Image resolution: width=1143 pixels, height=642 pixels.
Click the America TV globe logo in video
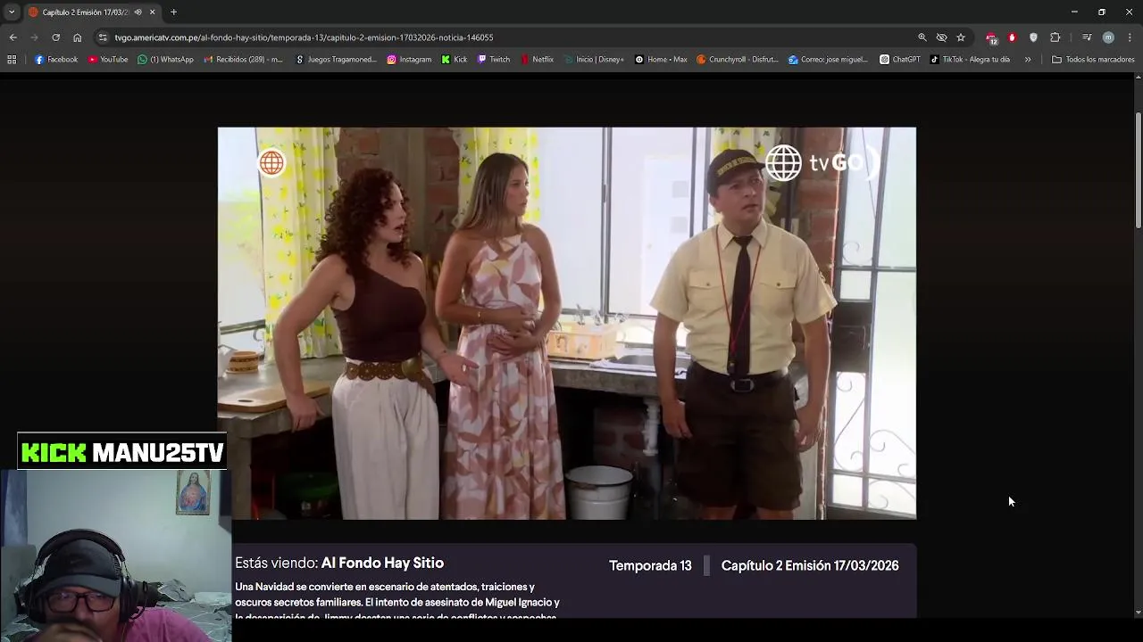click(271, 163)
